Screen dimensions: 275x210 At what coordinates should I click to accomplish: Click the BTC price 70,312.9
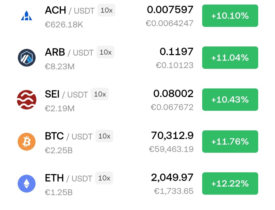point(172,136)
